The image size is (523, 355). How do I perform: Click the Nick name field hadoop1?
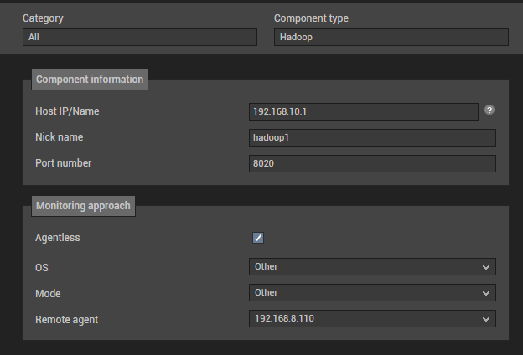click(x=372, y=137)
